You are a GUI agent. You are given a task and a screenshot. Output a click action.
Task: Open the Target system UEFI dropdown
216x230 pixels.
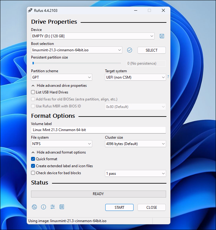pyautogui.click(x=135, y=77)
